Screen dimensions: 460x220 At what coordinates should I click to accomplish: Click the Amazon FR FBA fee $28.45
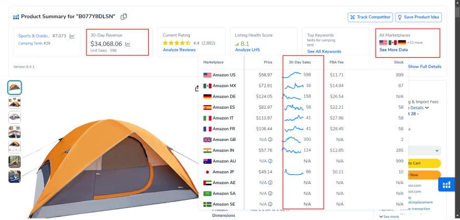pos(337,129)
